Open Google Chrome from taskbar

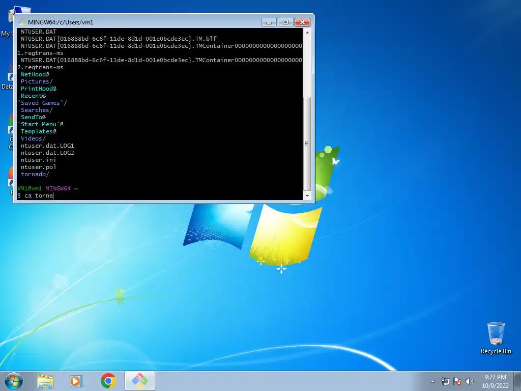click(x=108, y=381)
